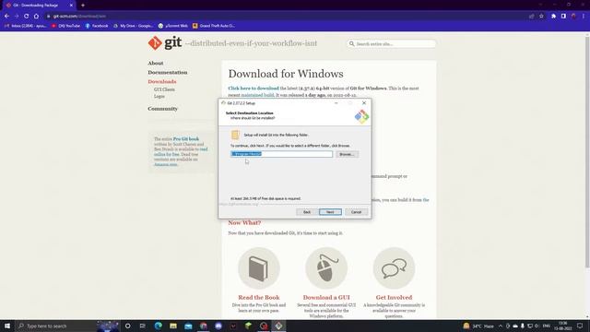Open Task View on the taskbar
The width and height of the screenshot is (590, 332).
coord(143,326)
